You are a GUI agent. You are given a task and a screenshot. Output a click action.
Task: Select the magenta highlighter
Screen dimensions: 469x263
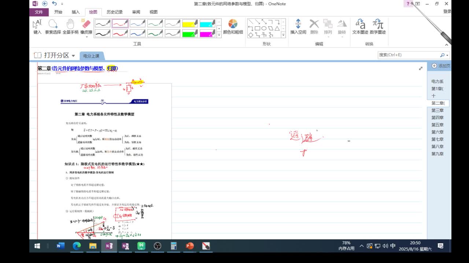click(208, 33)
